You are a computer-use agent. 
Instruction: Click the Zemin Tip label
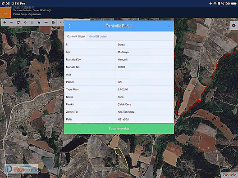[x=72, y=112]
